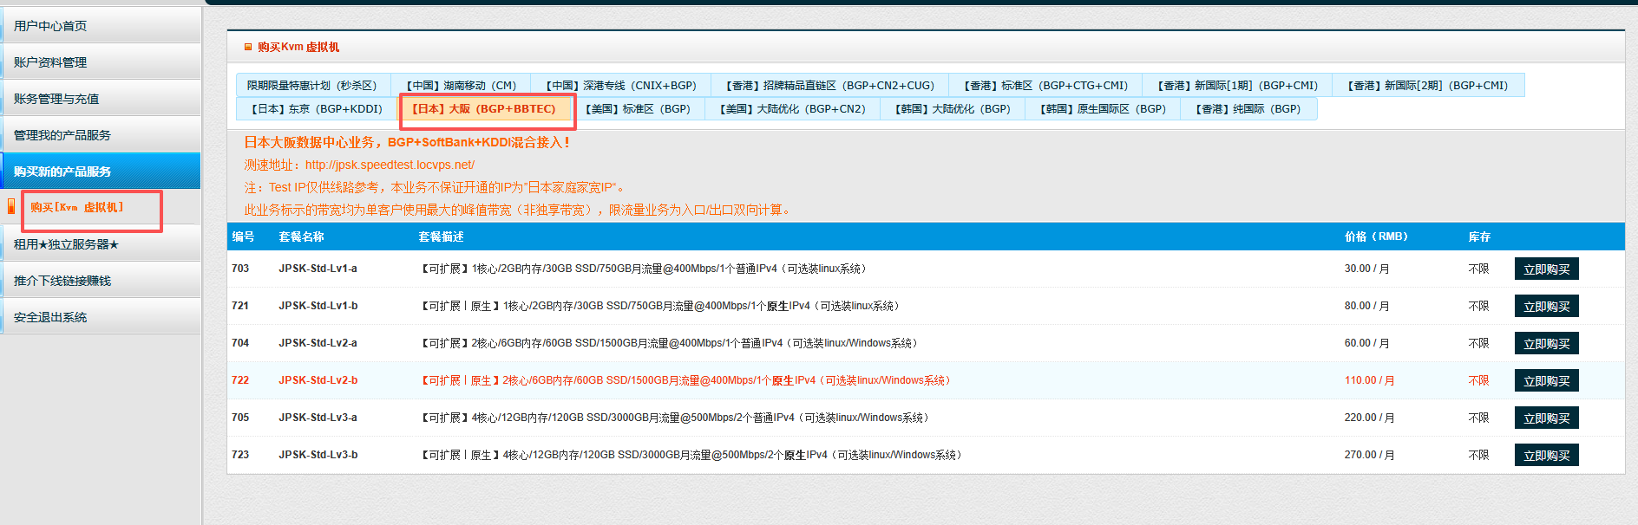Click price 110.00 / 月
Screen dimensions: 1638x525
point(1369,380)
